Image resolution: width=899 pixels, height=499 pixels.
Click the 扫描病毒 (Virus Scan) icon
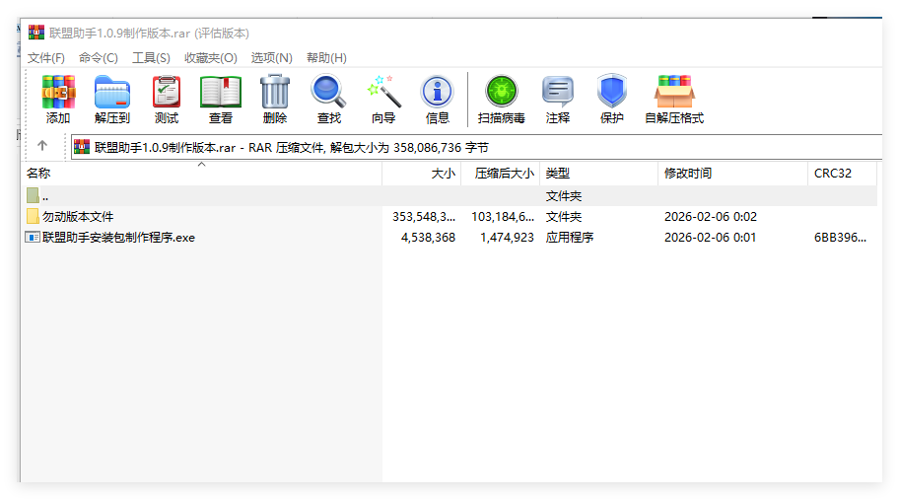[x=502, y=91]
